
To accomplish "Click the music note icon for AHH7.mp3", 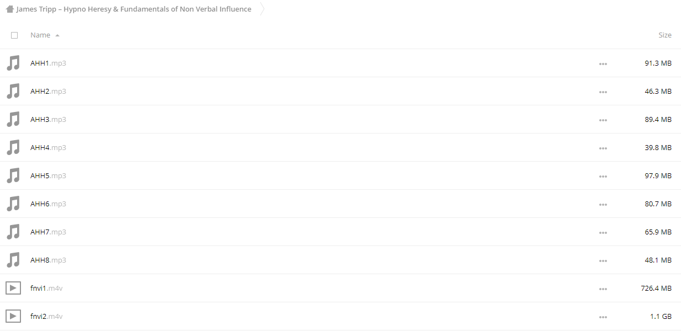I will (13, 232).
